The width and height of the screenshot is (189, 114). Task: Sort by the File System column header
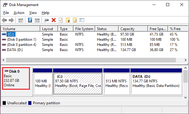coord(84,29)
